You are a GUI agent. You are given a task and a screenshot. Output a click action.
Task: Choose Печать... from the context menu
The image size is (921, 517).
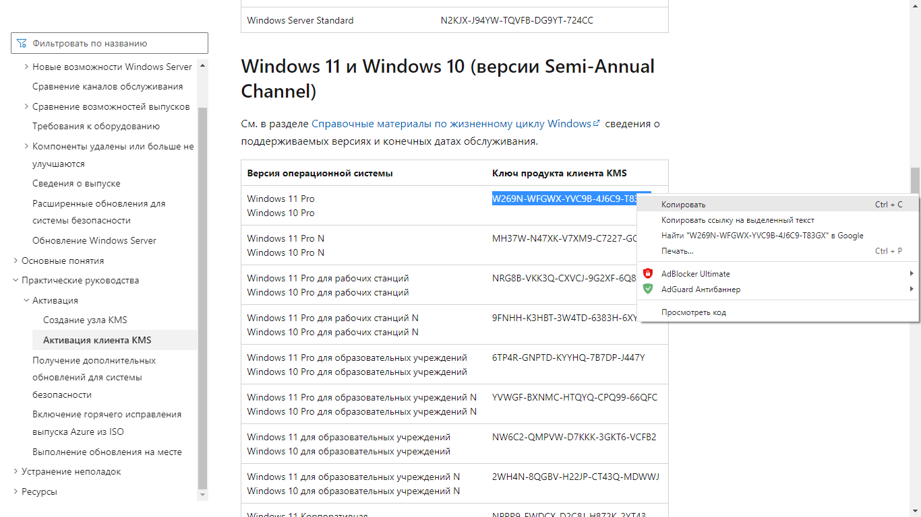(677, 251)
